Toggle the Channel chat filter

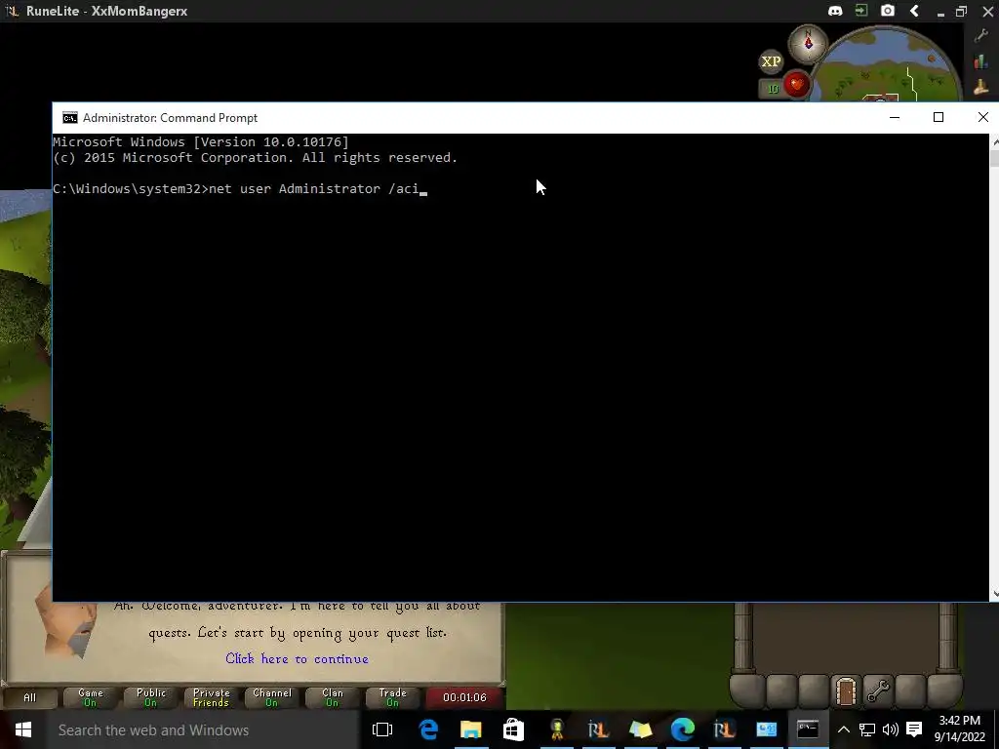(272, 697)
